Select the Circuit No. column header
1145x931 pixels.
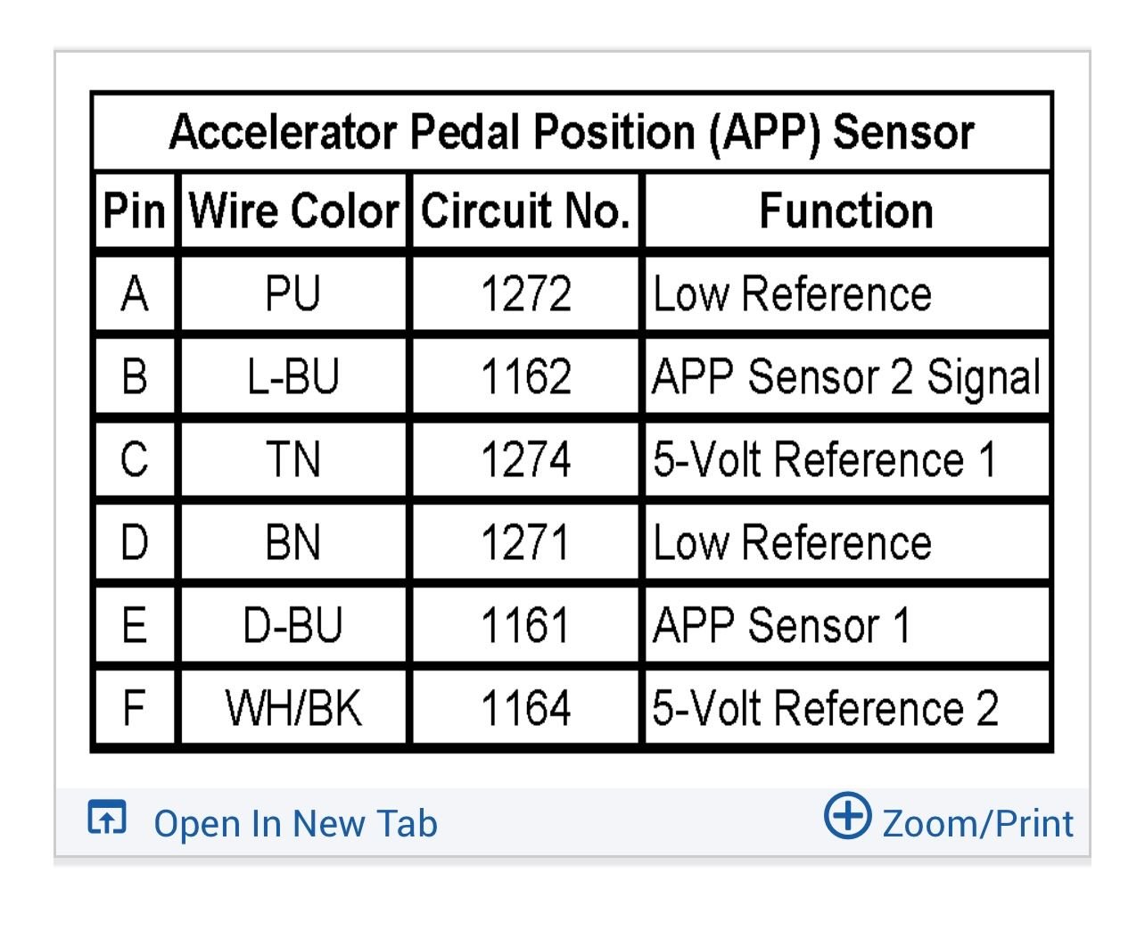pos(525,211)
